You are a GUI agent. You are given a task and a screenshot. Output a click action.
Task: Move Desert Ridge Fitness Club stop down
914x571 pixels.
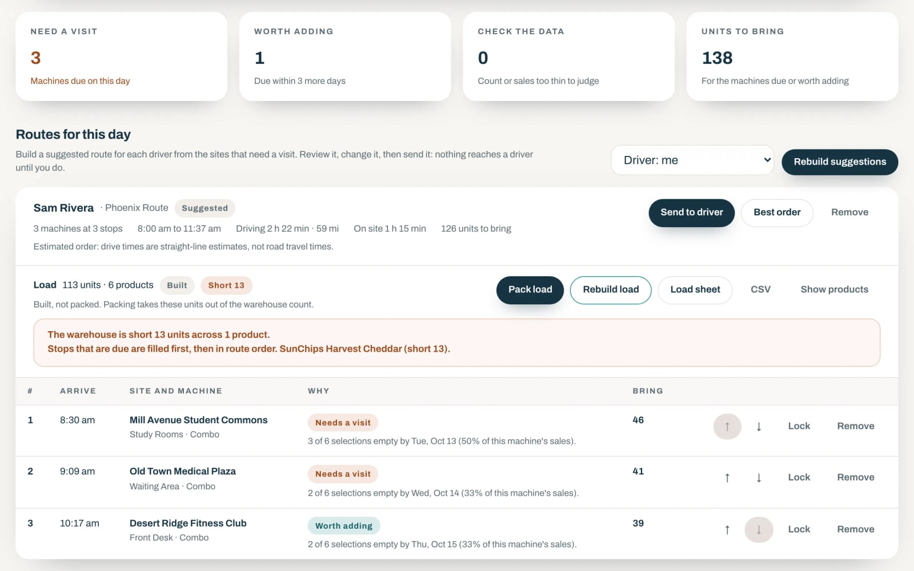pos(759,530)
